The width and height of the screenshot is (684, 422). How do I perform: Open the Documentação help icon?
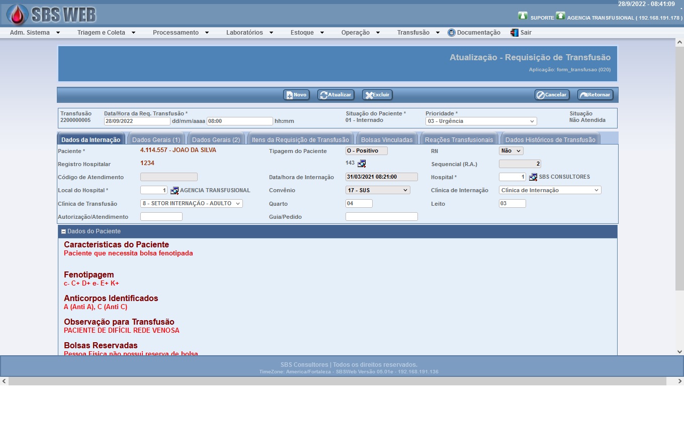click(x=451, y=33)
